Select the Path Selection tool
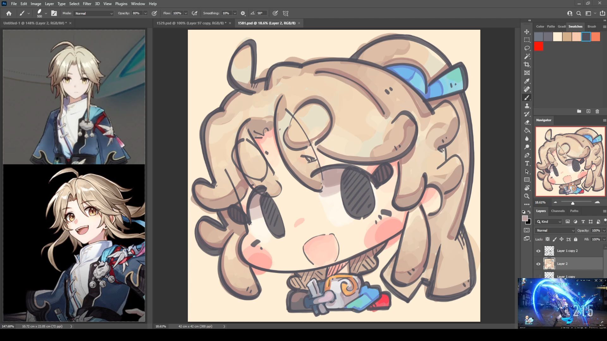Image resolution: width=607 pixels, height=341 pixels. click(527, 171)
